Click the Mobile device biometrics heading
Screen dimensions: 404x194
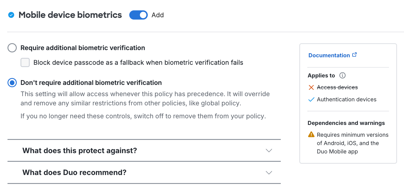point(70,15)
